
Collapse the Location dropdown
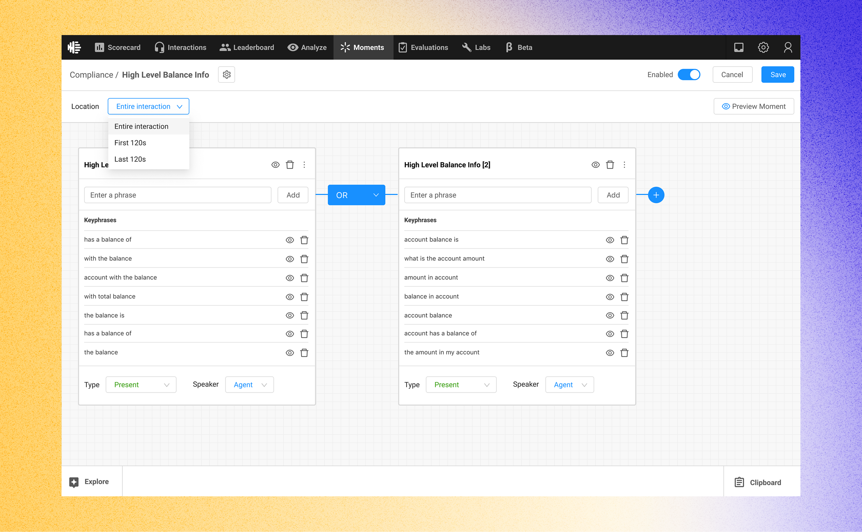tap(148, 106)
